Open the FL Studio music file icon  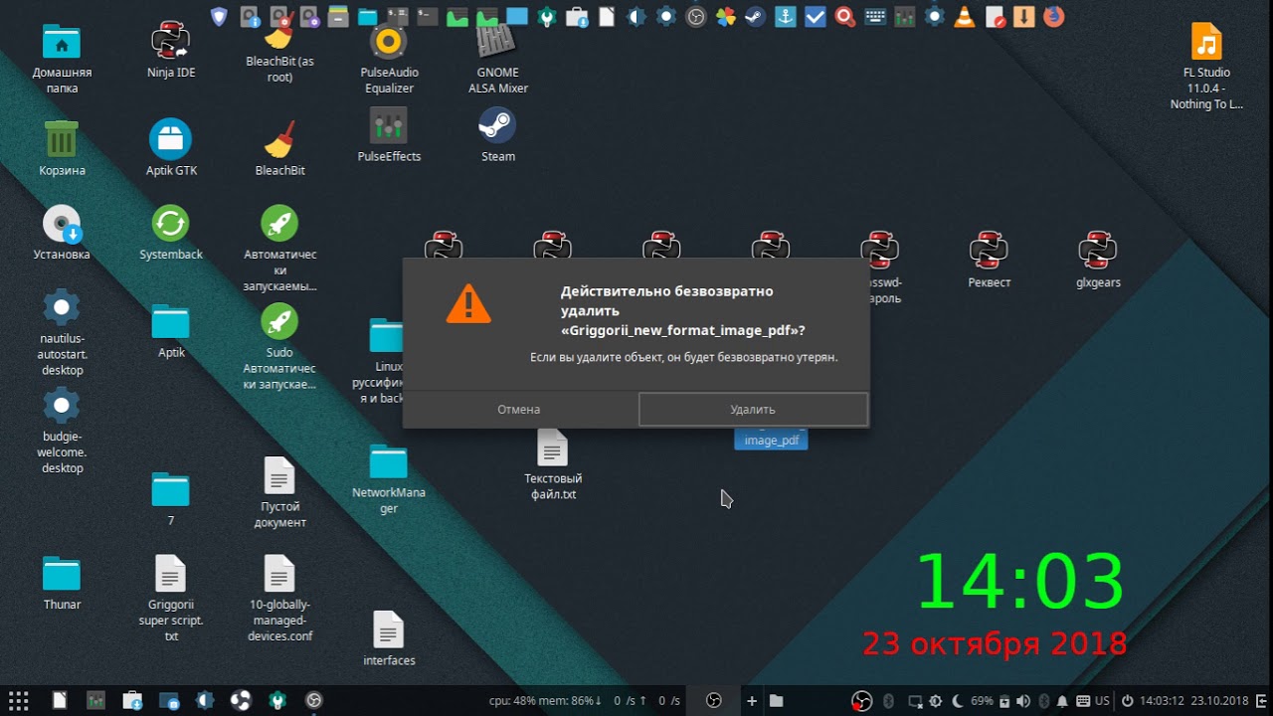(1206, 42)
